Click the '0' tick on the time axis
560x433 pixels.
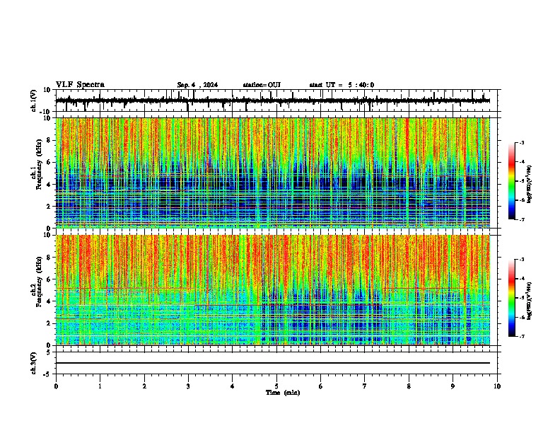point(56,386)
